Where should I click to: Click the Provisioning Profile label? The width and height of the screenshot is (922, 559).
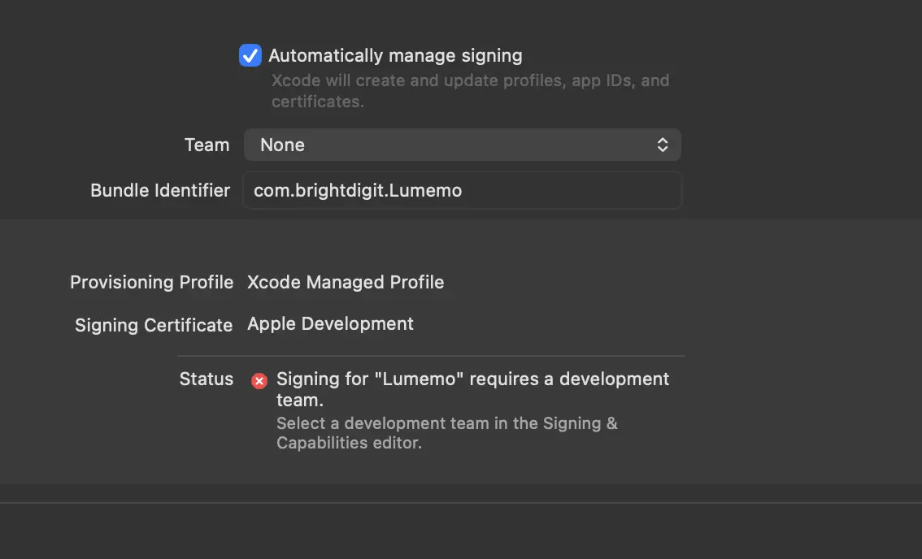coord(151,282)
